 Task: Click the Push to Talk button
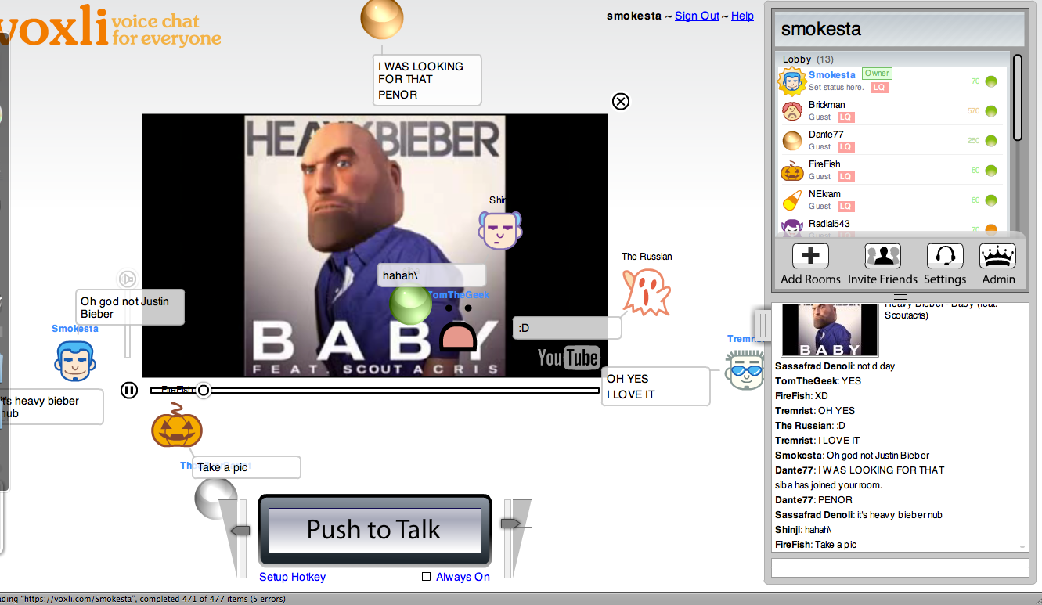374,530
